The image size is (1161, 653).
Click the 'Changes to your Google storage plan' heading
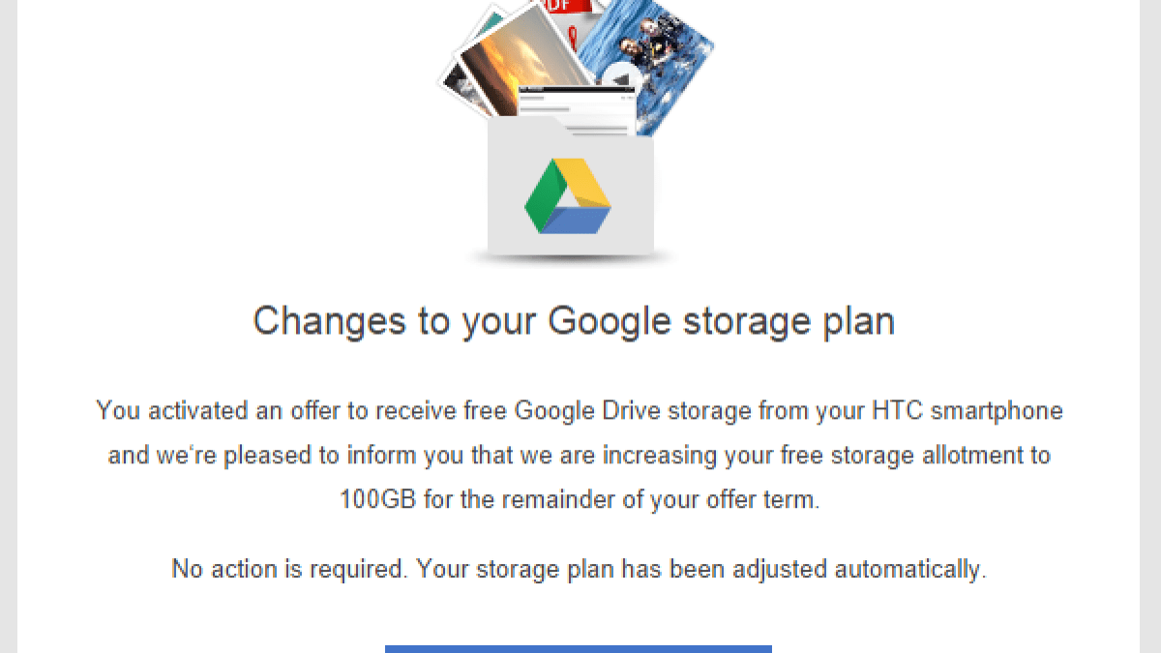coord(574,320)
